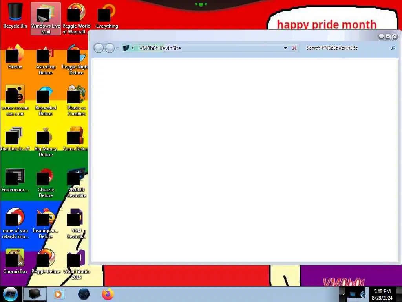Show hidden tray icons arrow

[x=343, y=294]
